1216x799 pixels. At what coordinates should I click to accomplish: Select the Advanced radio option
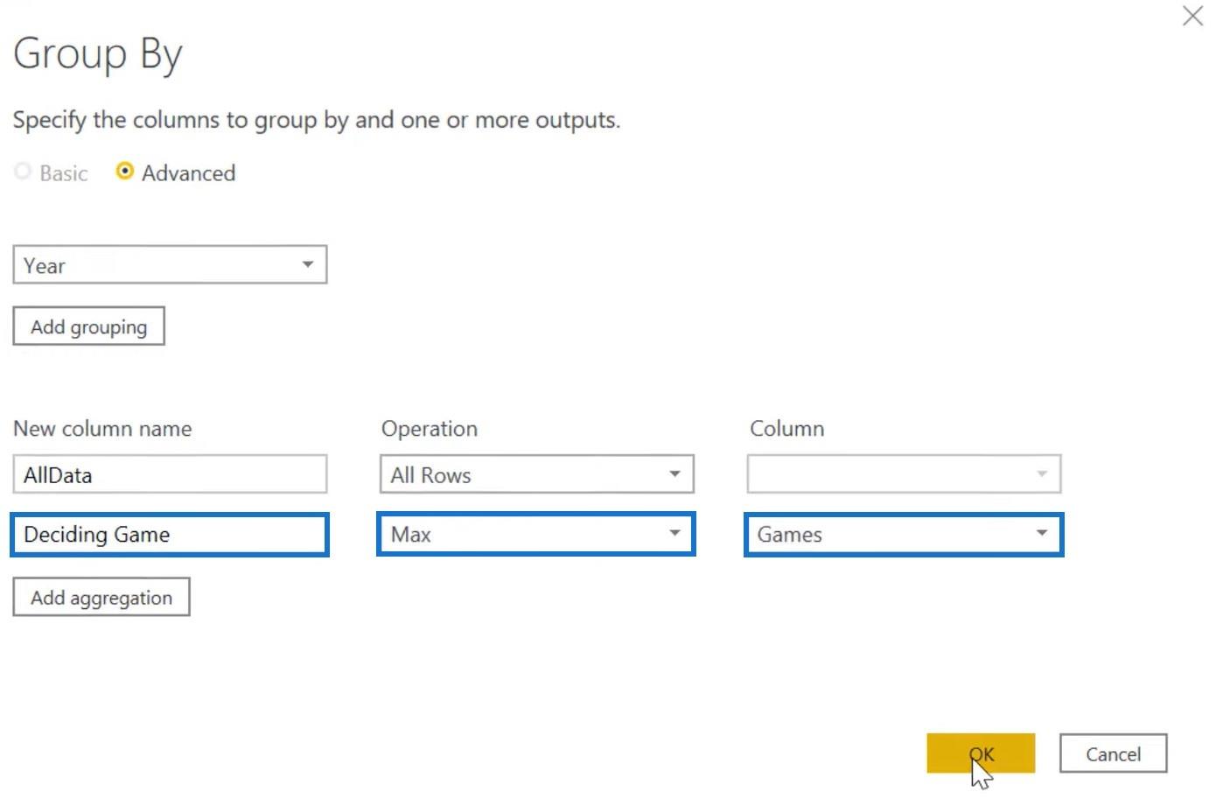(x=125, y=172)
